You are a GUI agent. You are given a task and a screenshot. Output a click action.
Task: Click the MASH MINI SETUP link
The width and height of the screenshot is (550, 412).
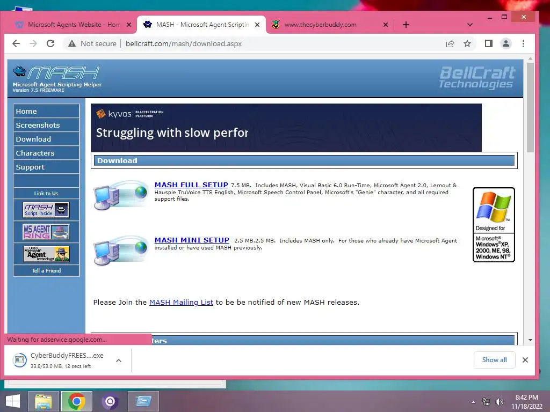tap(192, 240)
